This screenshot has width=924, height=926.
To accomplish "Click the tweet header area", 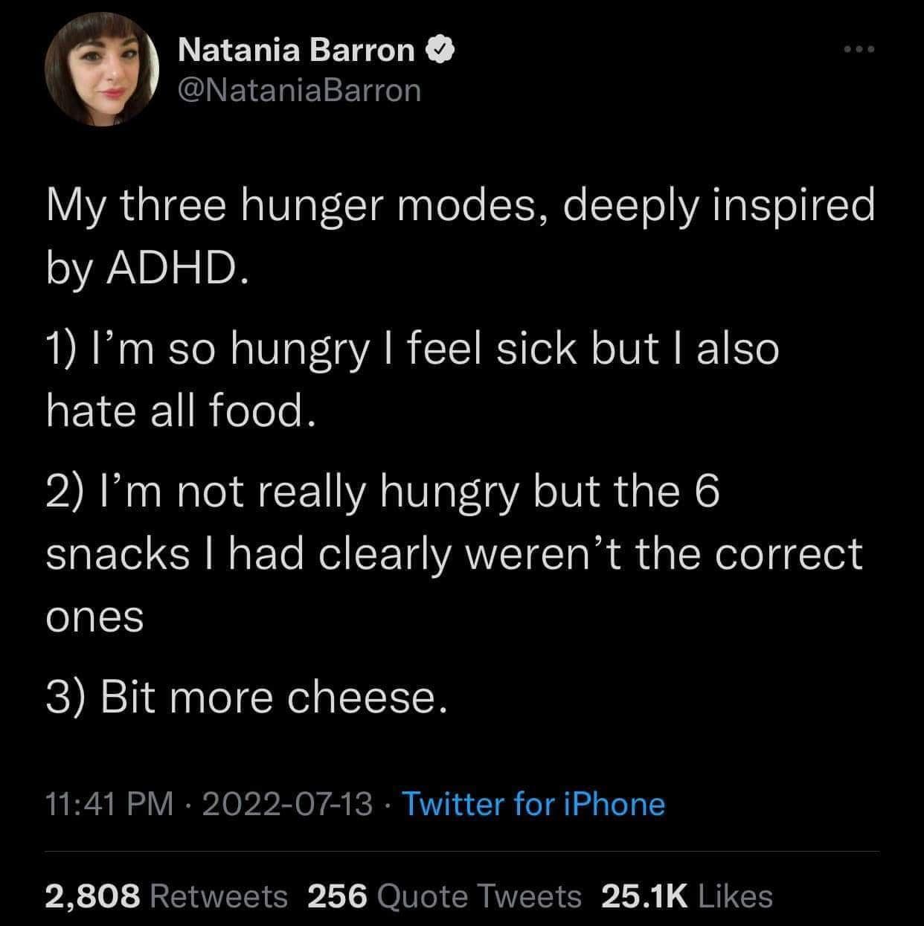I will [298, 67].
